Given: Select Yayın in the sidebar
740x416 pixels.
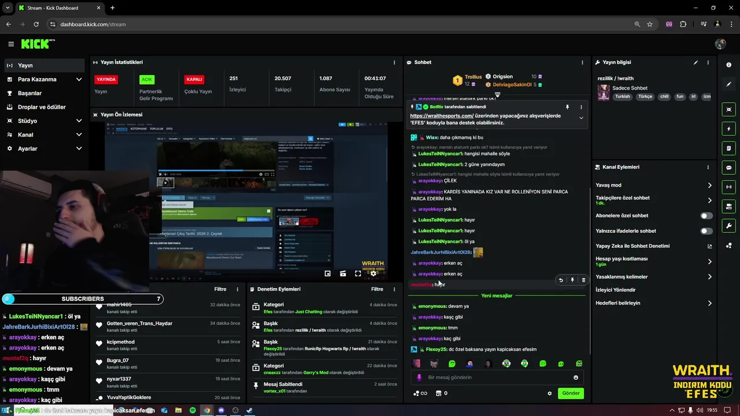Looking at the screenshot, I should [44, 65].
